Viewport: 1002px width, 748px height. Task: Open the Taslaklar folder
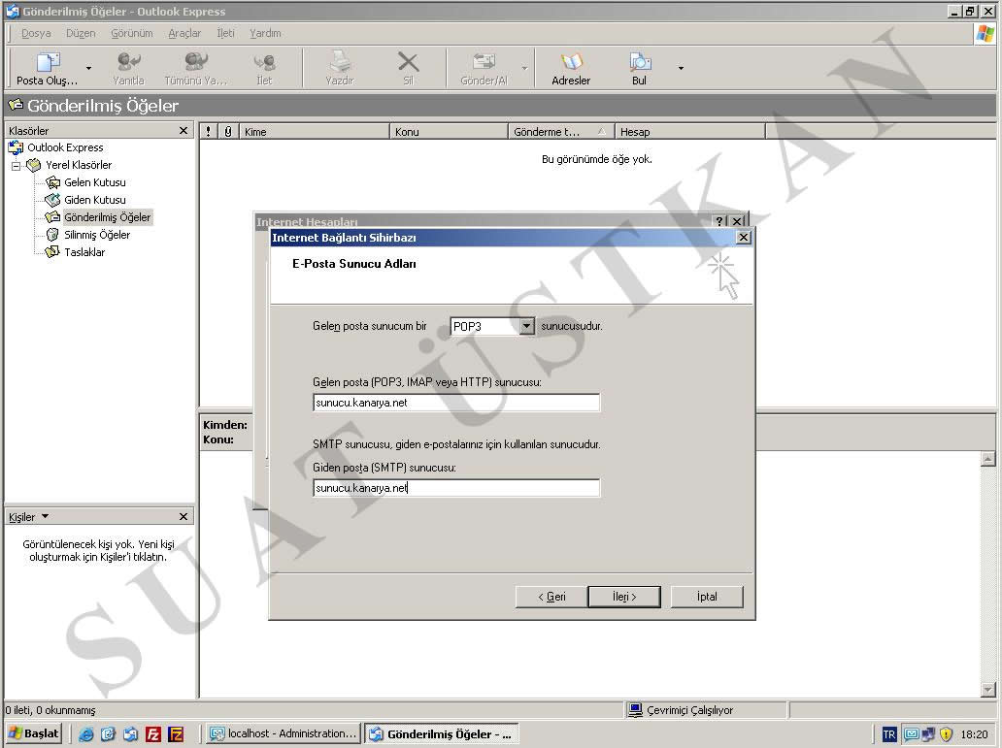point(84,252)
